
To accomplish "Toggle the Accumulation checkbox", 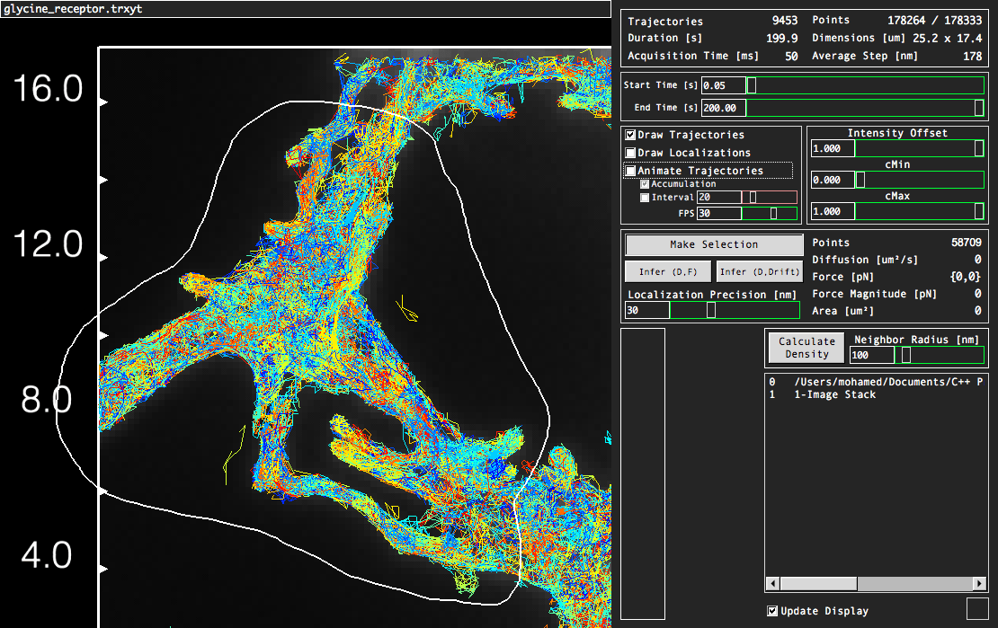I will [x=645, y=184].
